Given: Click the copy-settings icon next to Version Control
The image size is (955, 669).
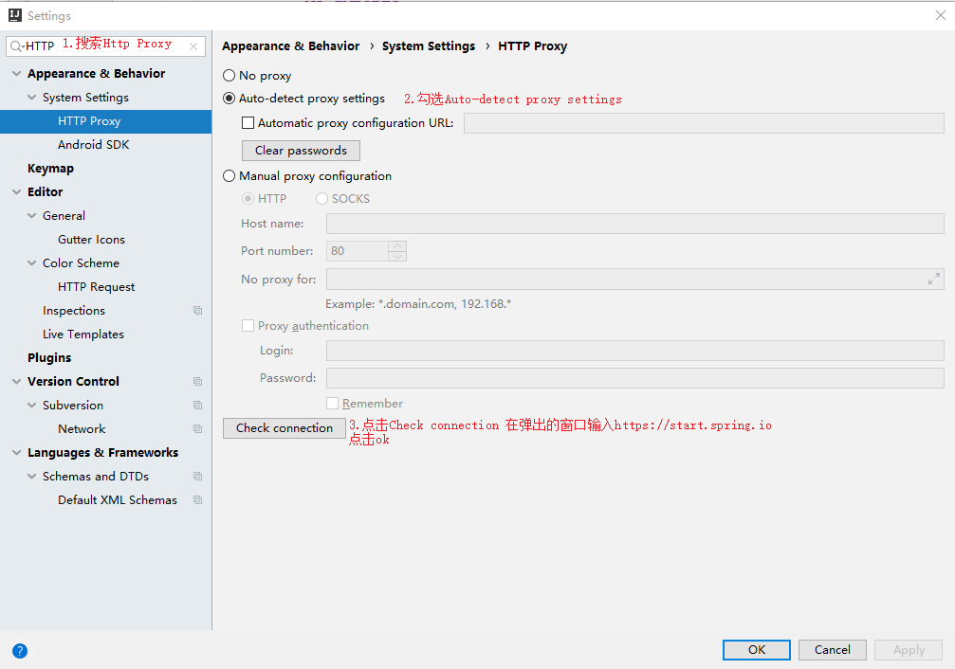Looking at the screenshot, I should tap(197, 381).
